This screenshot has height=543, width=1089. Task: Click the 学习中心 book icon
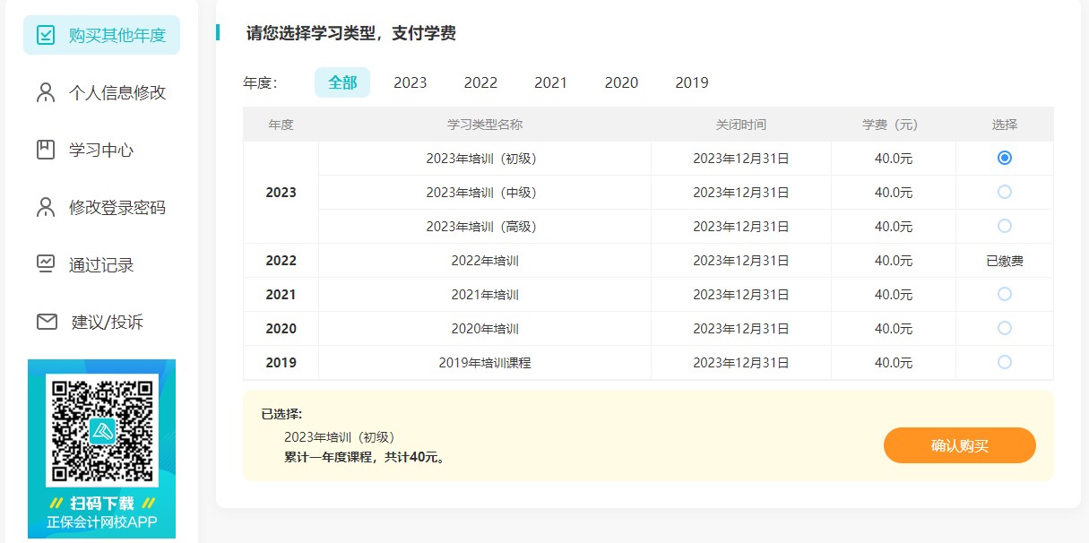[x=46, y=150]
